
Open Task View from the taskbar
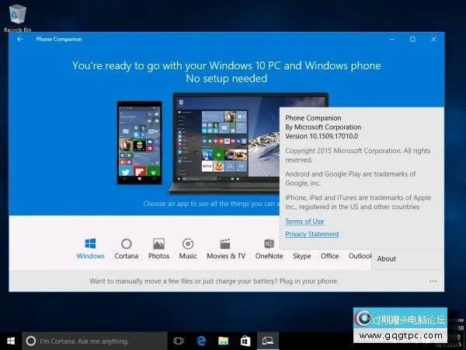pyautogui.click(x=179, y=341)
